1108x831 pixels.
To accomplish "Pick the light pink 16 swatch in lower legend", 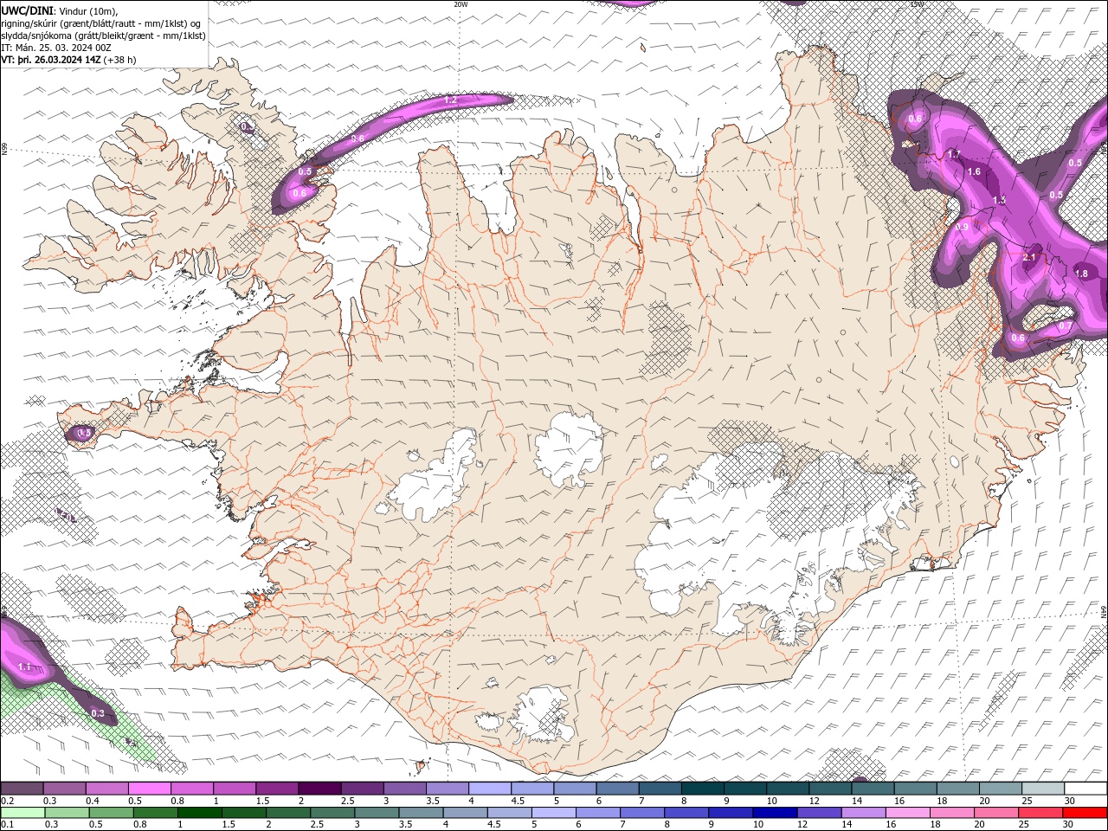I will tap(907, 813).
